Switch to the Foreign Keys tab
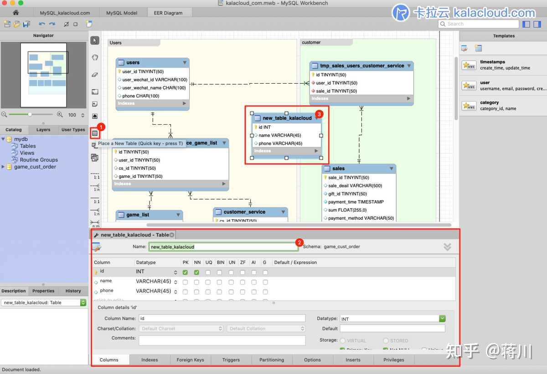Image resolution: width=547 pixels, height=374 pixels. point(190,359)
